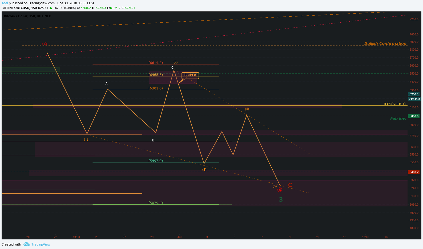Viewport: 423px width, 249px height.
Task: Click the orange (4) wave label
Action: point(247,109)
